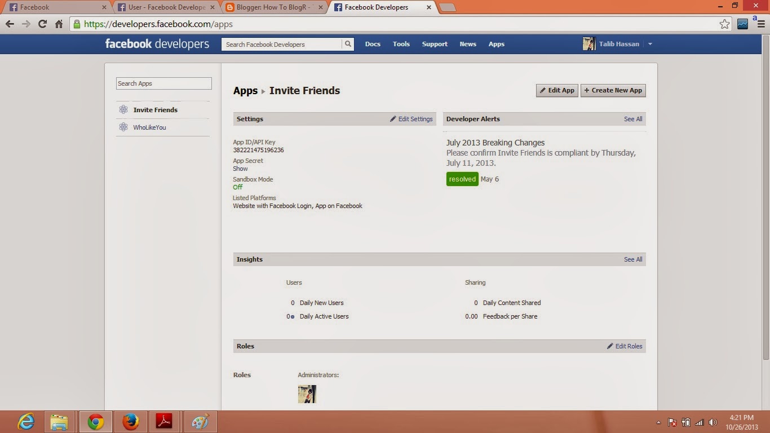The image size is (770, 433).
Task: Close the Blogger: How To BlogR tab
Action: pyautogui.click(x=320, y=7)
